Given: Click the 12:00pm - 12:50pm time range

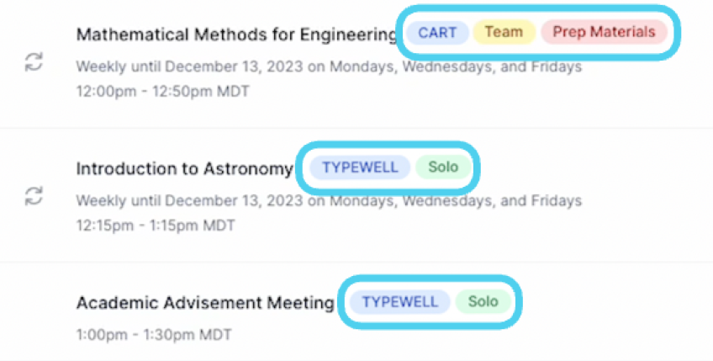Looking at the screenshot, I should [145, 91].
